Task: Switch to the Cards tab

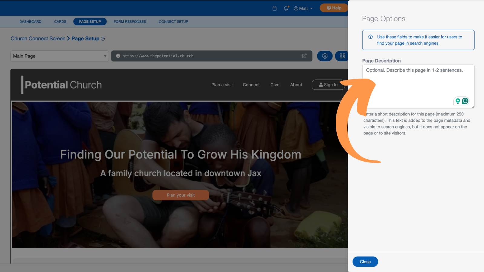Action: pyautogui.click(x=60, y=22)
